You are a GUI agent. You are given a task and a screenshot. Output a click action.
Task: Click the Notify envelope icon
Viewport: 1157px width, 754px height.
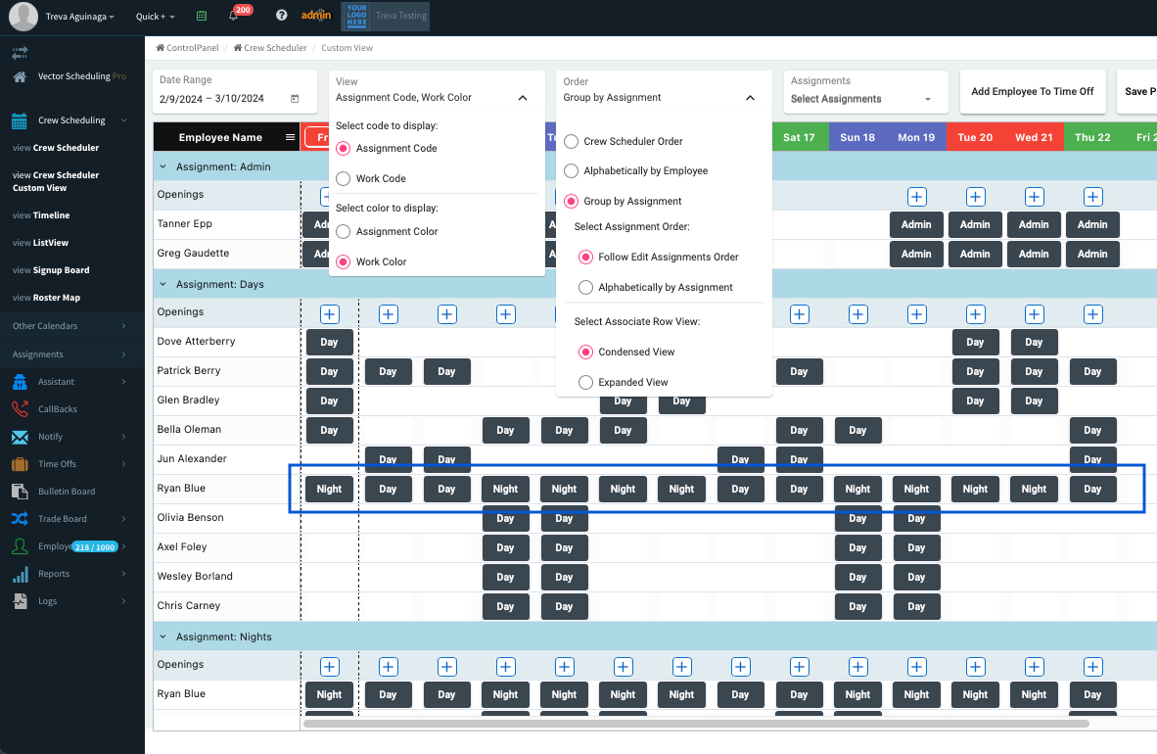(20, 437)
